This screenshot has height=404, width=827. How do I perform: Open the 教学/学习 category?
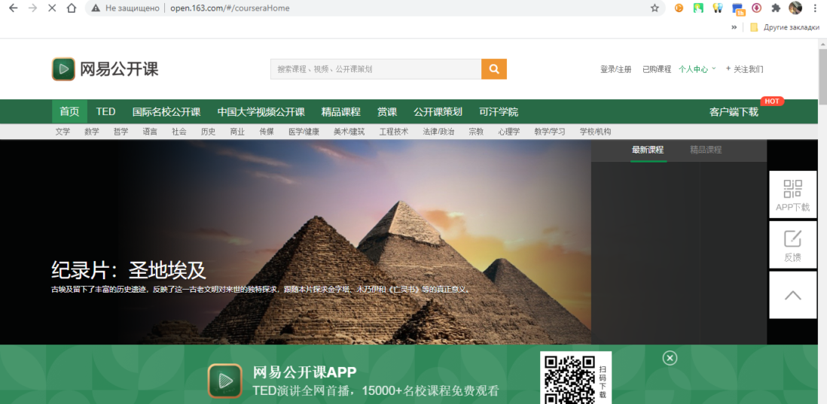click(550, 132)
